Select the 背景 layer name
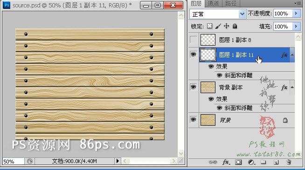Screen dimensions: 305x170 225,120
